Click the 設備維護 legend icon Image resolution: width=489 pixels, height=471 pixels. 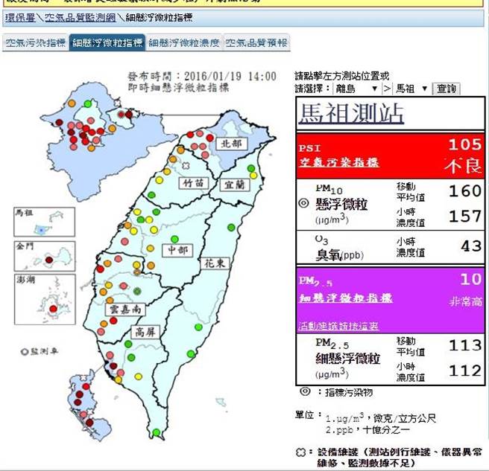coord(300,452)
